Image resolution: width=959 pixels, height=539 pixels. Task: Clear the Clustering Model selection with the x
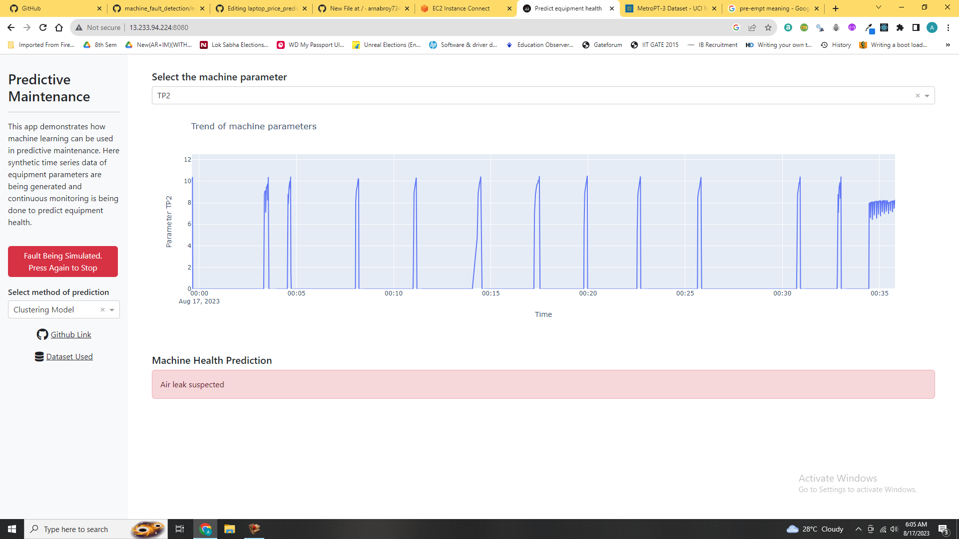102,309
